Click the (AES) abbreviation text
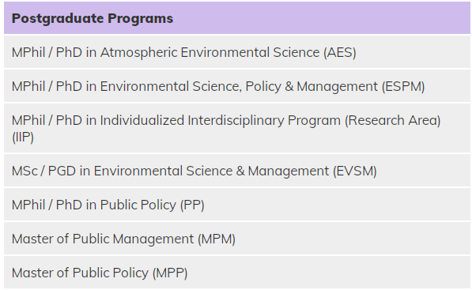Image resolution: width=472 pixels, height=290 pixels. tap(340, 52)
